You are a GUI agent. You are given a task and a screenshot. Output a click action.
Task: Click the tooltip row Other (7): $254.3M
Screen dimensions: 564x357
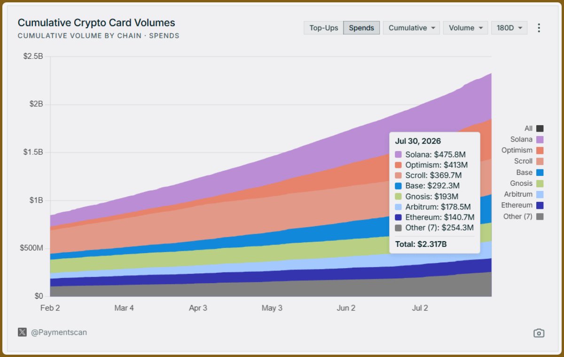434,228
